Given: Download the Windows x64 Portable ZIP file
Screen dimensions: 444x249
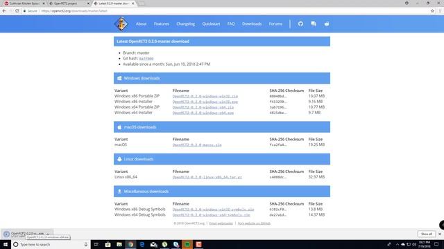Looking at the screenshot, I should (203, 107).
